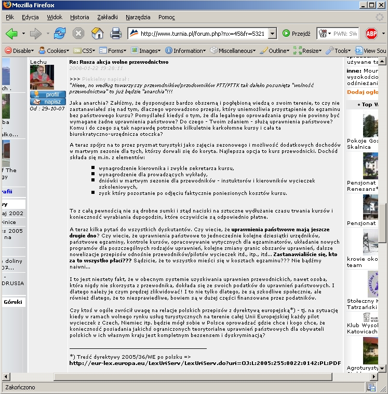The height and width of the screenshot is (394, 388).
Task: Click the Agroturystyka house thumbnail
Action: 370,350
